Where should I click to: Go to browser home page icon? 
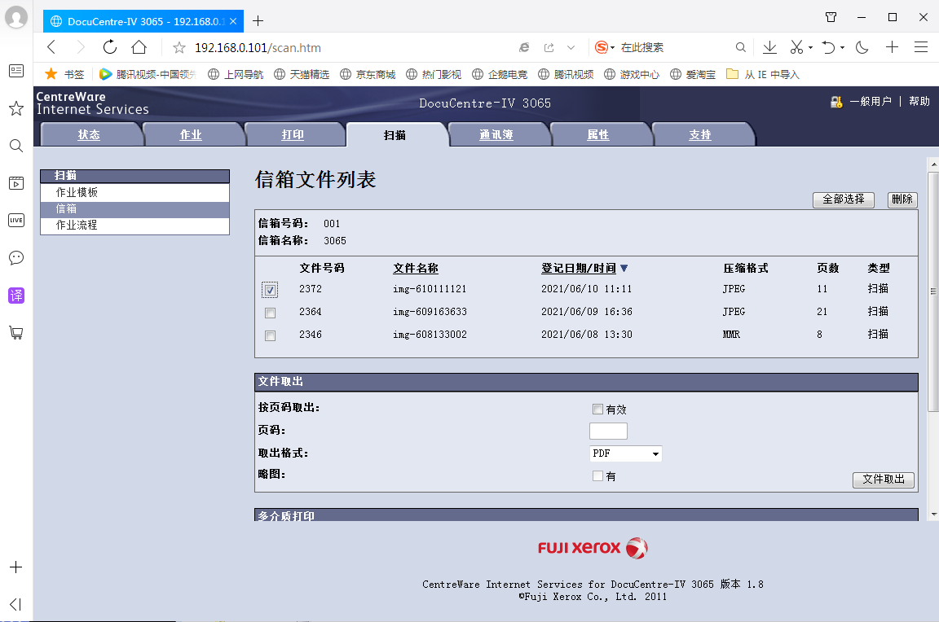tap(139, 47)
